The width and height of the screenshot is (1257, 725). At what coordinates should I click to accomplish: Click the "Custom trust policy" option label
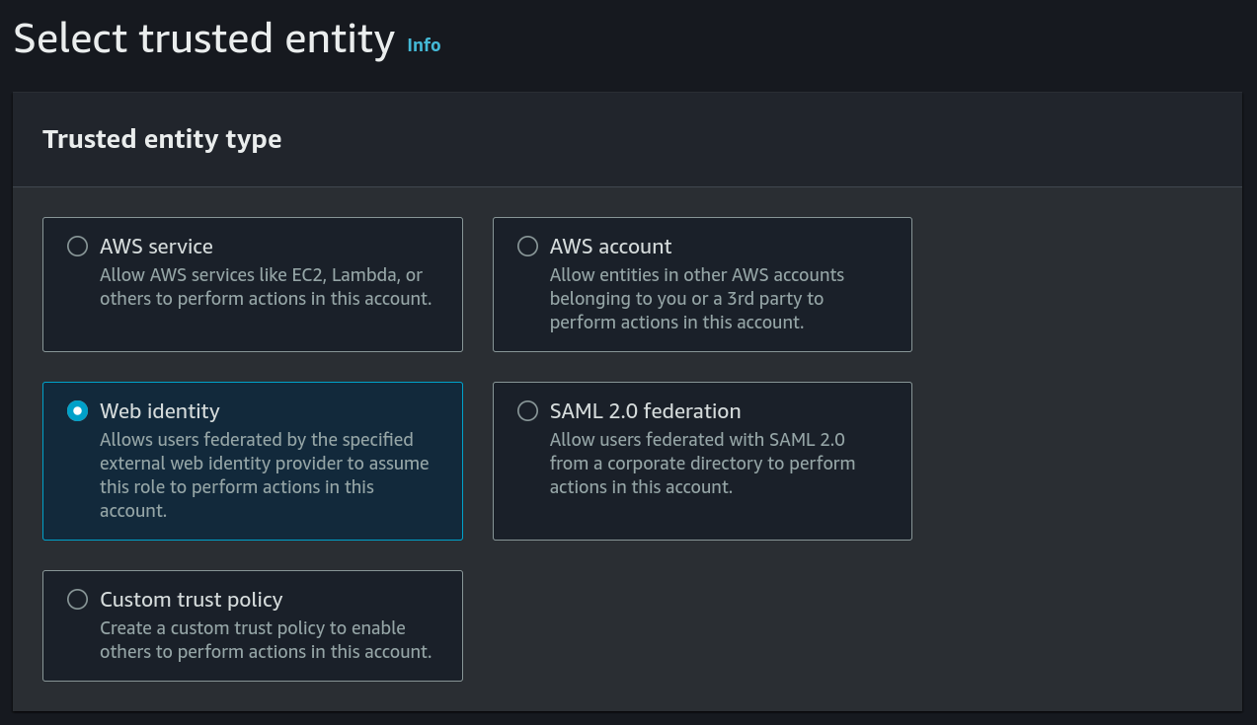(x=192, y=600)
